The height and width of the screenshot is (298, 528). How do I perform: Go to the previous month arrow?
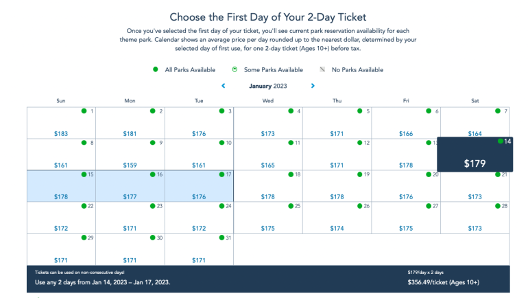(x=223, y=86)
